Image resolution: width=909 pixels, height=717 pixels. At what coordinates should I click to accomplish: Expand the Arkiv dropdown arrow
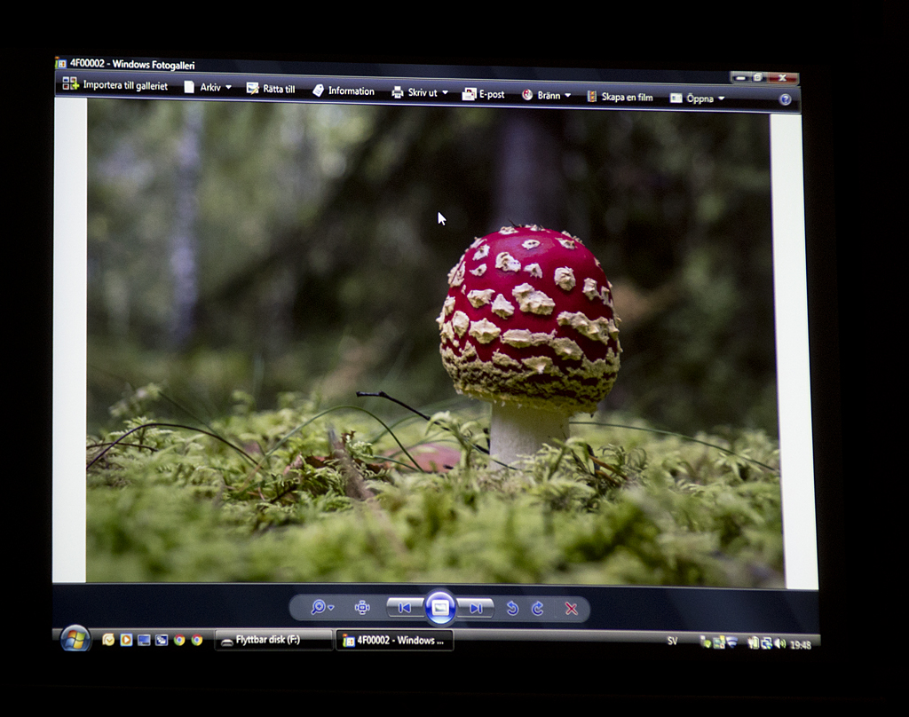[x=228, y=88]
